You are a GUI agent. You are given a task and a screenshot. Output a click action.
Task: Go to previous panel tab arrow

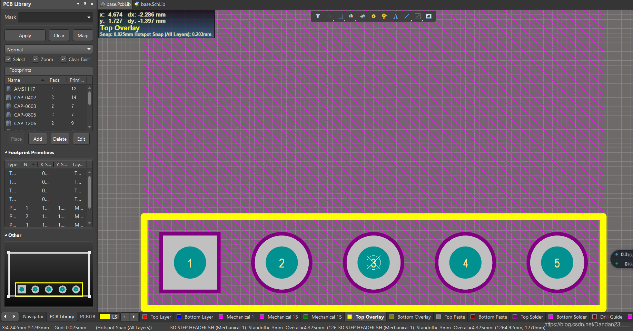[5, 316]
